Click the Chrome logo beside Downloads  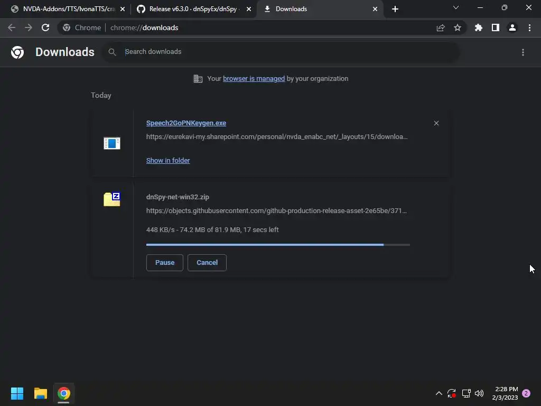(x=17, y=52)
